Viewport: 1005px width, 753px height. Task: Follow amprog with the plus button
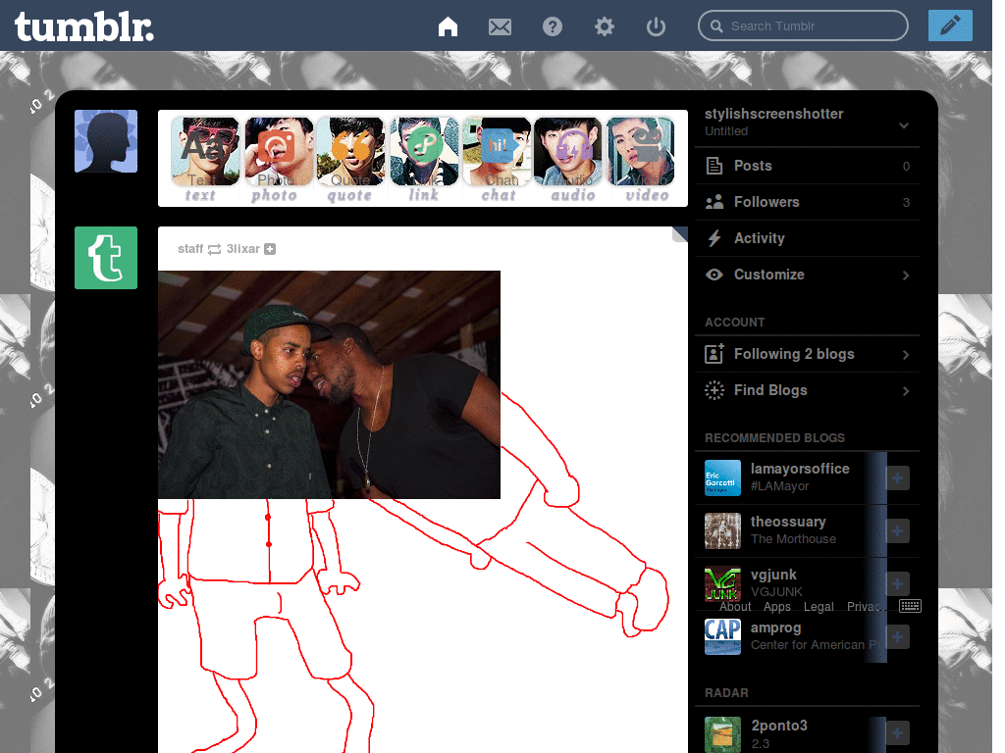[897, 636]
